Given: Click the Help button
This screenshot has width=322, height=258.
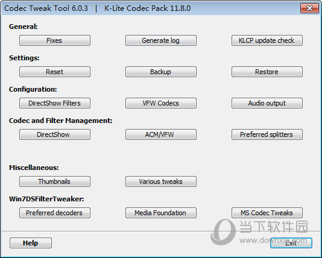Looking at the screenshot, I should point(31,243).
